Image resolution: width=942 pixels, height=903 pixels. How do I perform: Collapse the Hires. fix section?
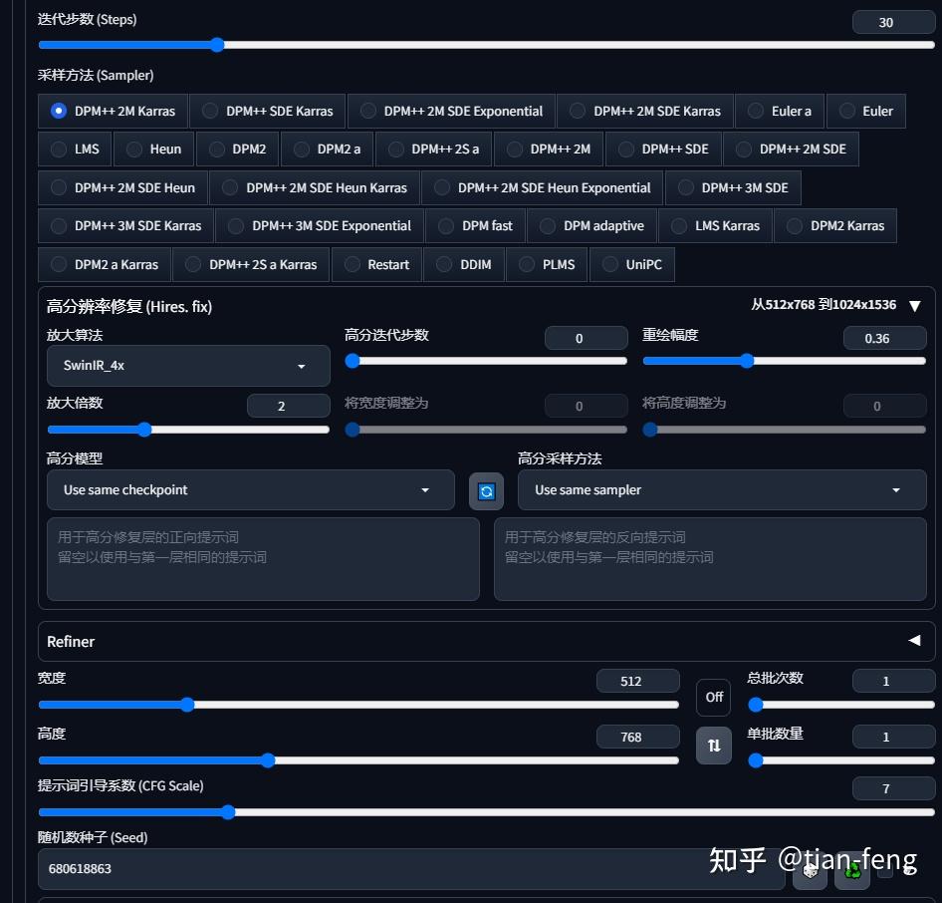tap(914, 306)
